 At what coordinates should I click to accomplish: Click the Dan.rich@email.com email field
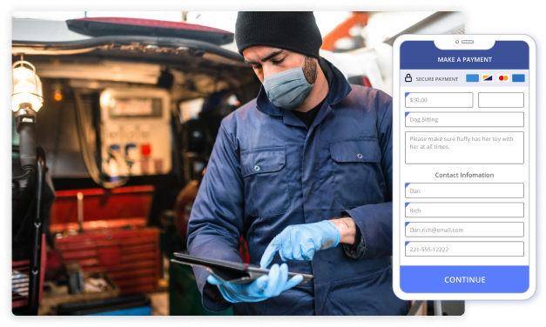[x=464, y=230]
